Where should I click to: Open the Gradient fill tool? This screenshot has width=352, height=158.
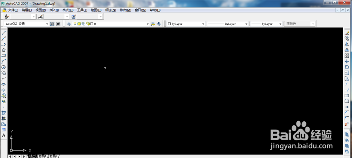pyautogui.click(x=4, y=118)
